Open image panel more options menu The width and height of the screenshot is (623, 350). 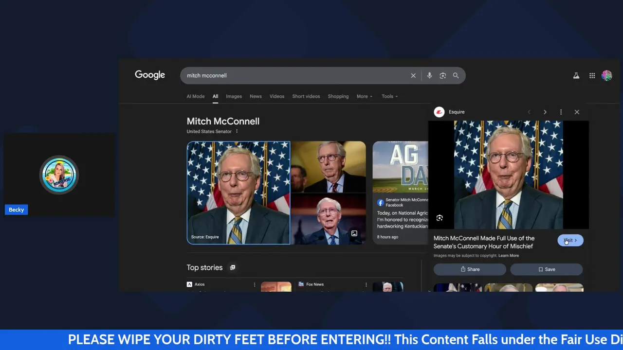(561, 112)
